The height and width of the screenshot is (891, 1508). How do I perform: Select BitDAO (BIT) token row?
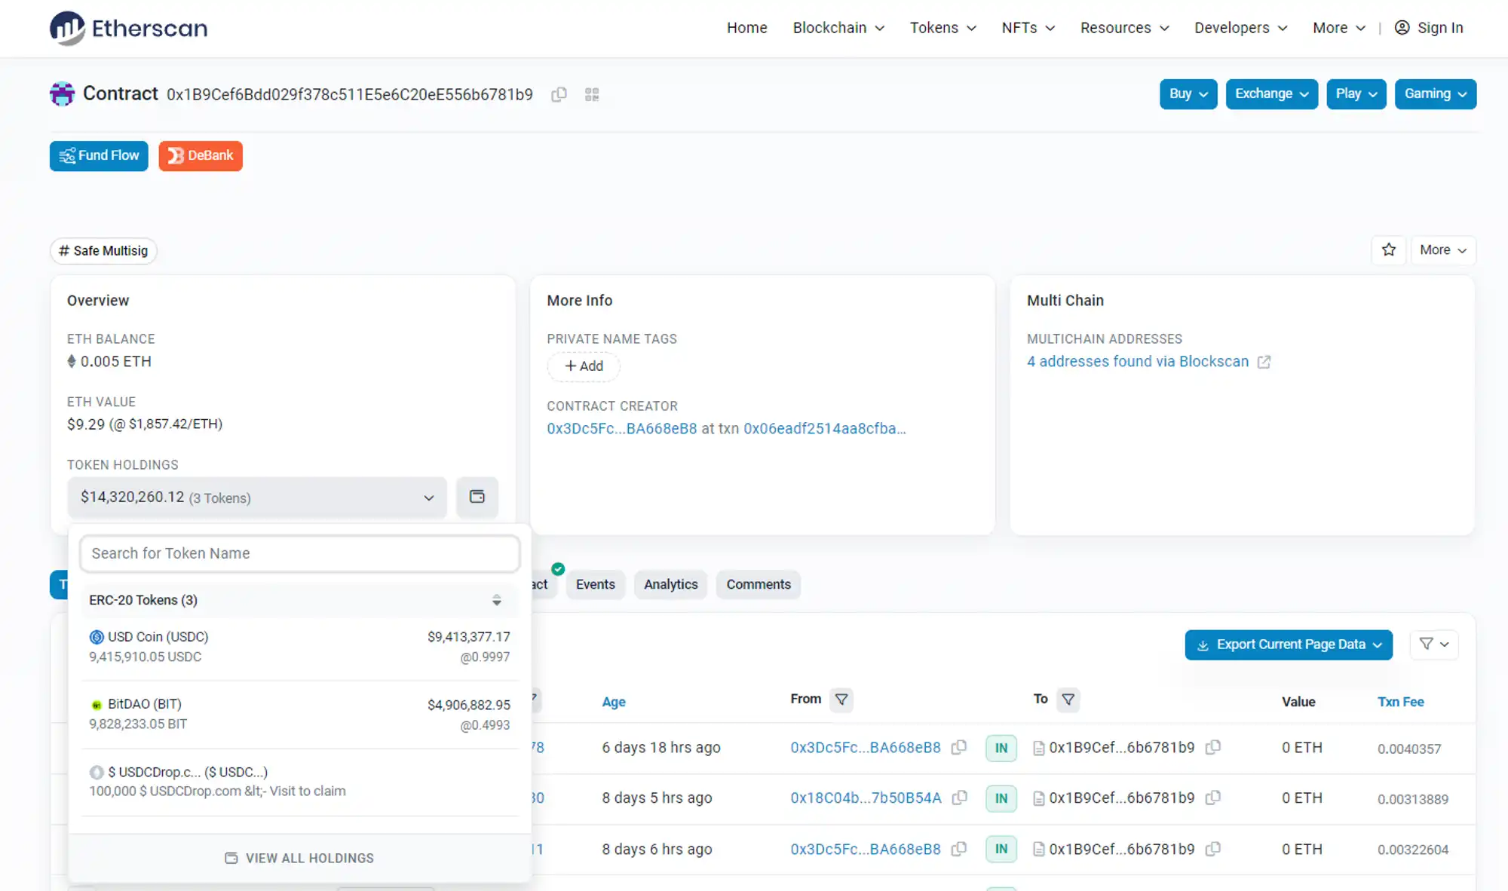(x=299, y=715)
